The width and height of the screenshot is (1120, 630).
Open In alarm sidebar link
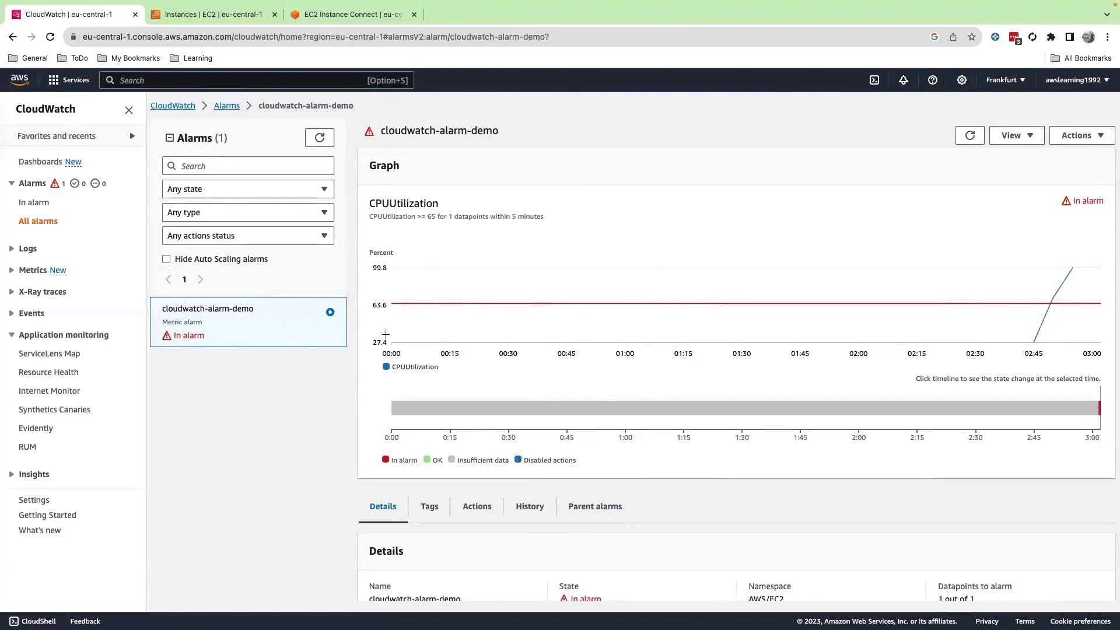point(34,202)
